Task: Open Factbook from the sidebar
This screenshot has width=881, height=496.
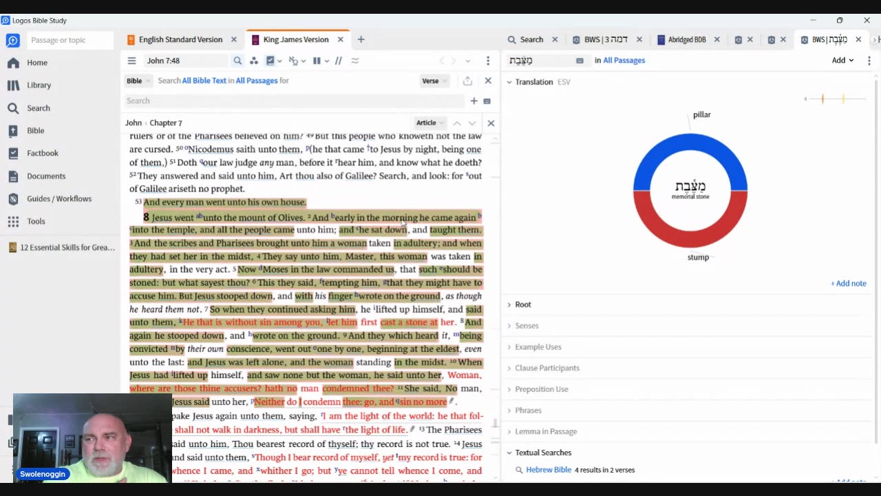Action: coord(43,153)
